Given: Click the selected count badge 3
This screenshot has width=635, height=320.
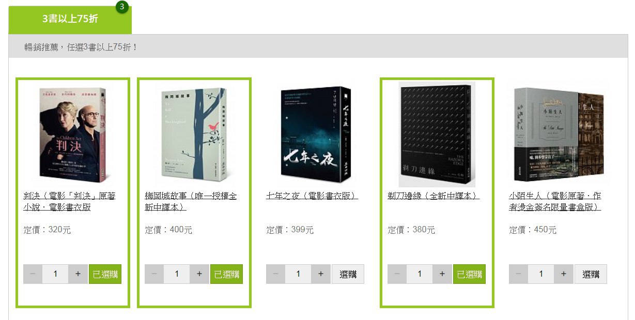Looking at the screenshot, I should [x=122, y=7].
